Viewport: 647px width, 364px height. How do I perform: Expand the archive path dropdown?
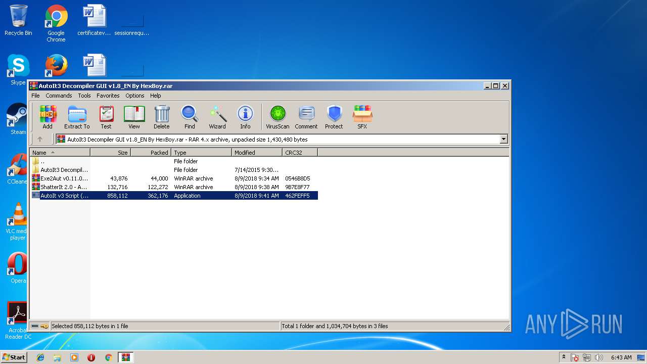point(503,139)
